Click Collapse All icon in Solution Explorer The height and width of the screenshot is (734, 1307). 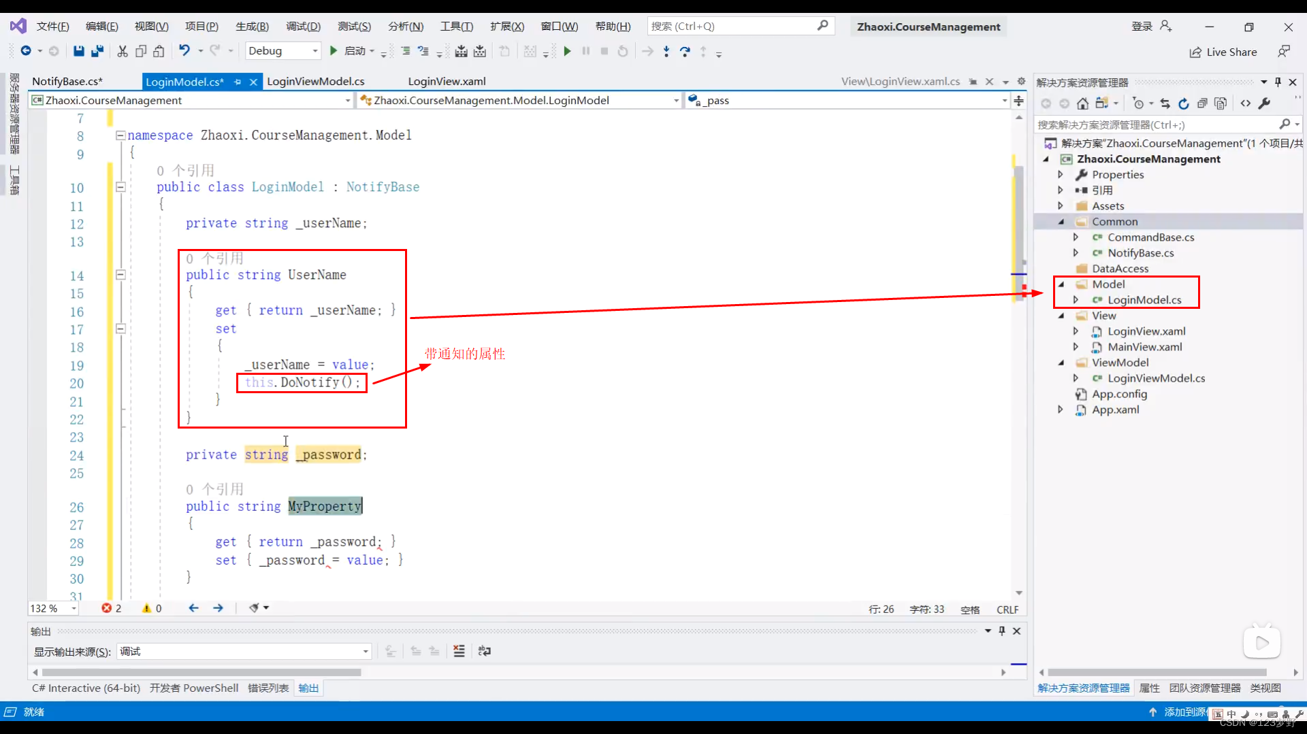click(1202, 103)
